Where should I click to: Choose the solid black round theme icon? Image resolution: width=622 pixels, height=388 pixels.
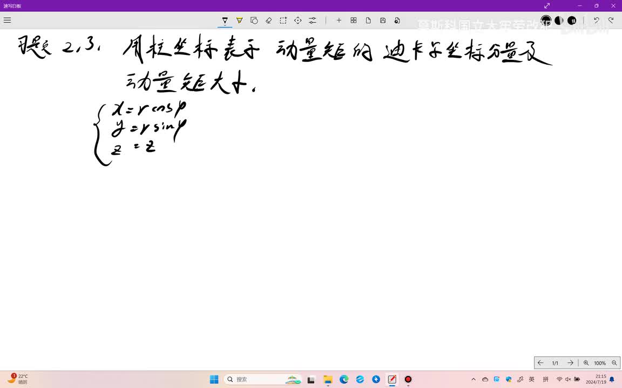click(572, 20)
